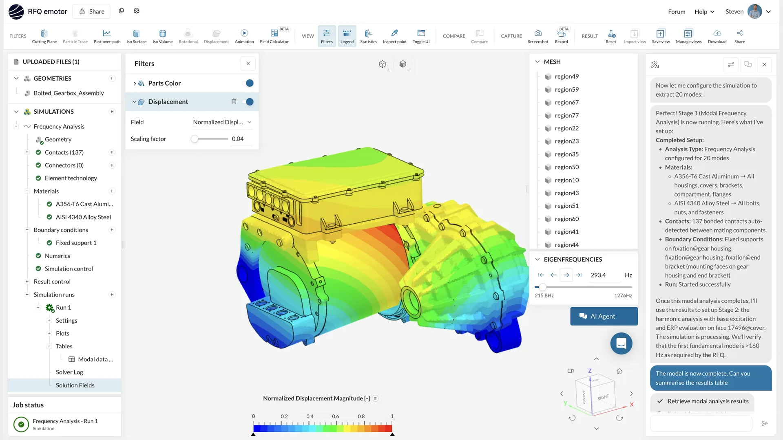Screen dimensions: 783x440
Task: Jump to the first eigenfrequency
Action: point(541,275)
